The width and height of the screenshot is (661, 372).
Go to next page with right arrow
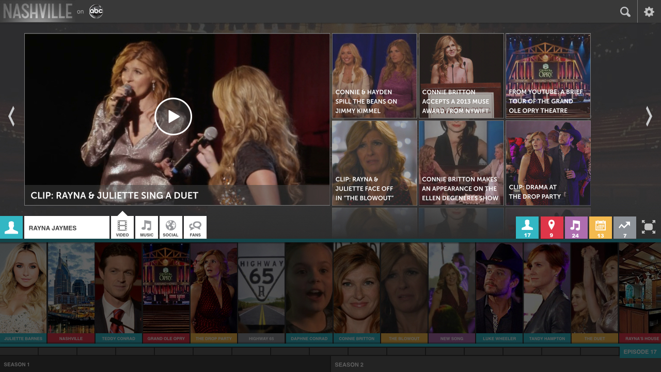coord(649,116)
